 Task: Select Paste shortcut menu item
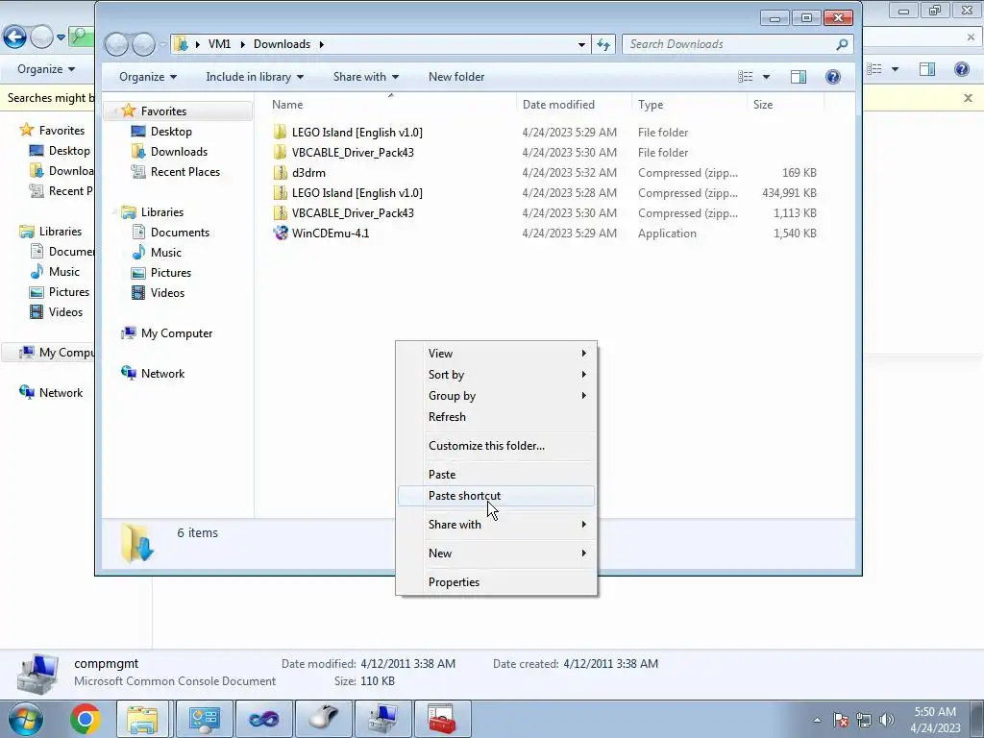[x=496, y=496]
